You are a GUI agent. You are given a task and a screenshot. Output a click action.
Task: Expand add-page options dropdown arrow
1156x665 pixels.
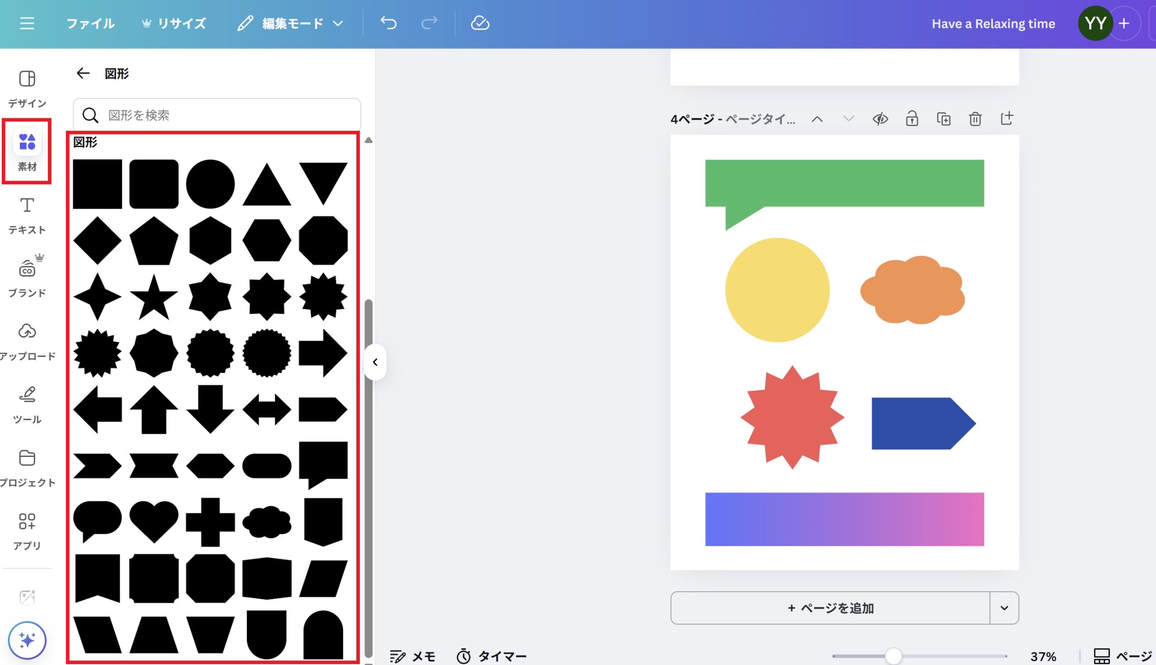coord(1004,608)
